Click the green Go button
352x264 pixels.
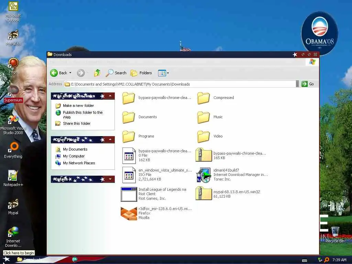point(308,84)
